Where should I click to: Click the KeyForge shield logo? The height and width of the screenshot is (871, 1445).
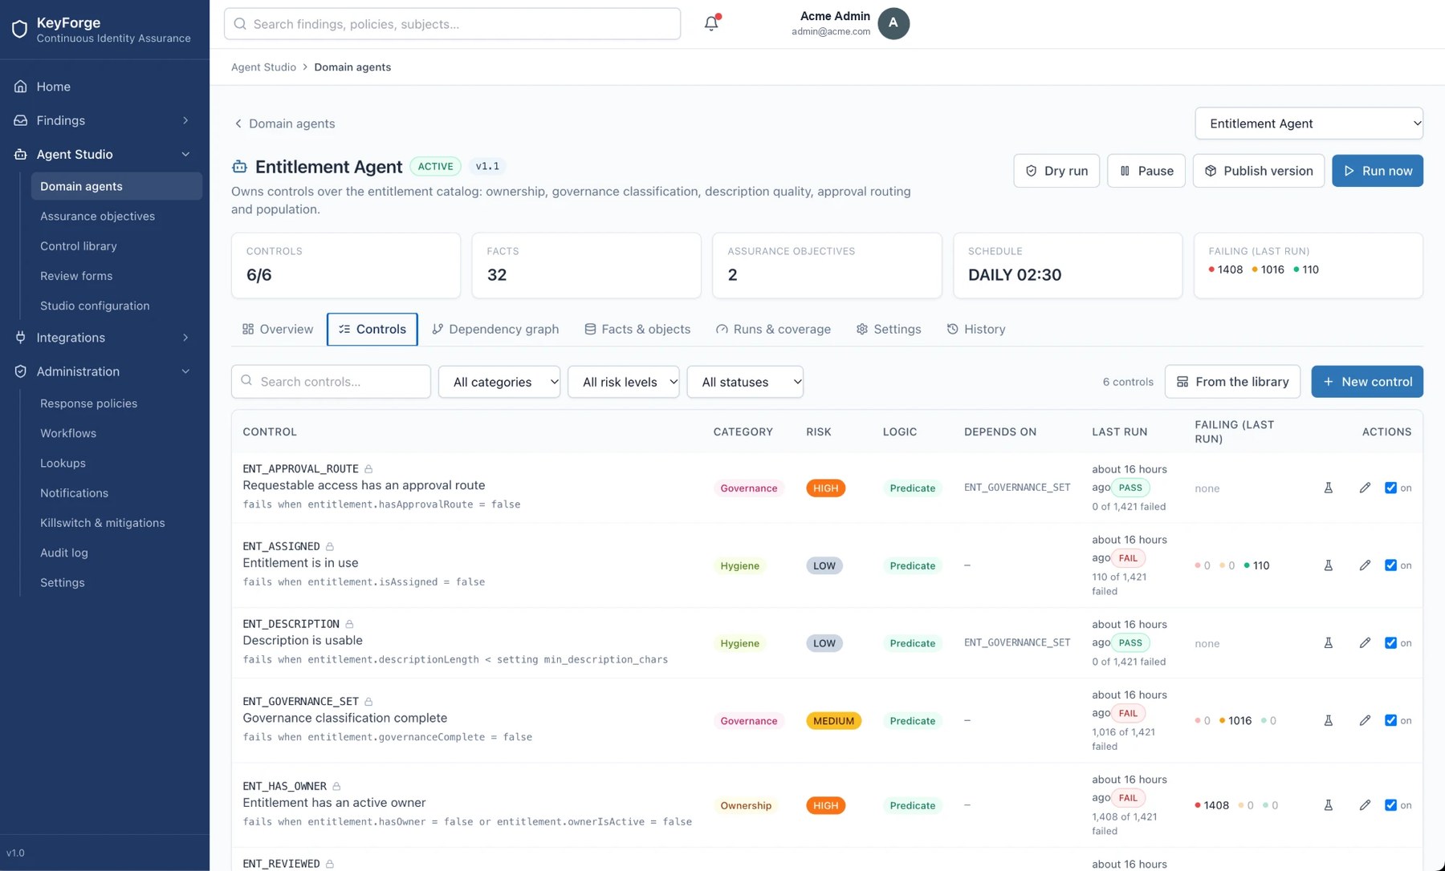pyautogui.click(x=20, y=30)
